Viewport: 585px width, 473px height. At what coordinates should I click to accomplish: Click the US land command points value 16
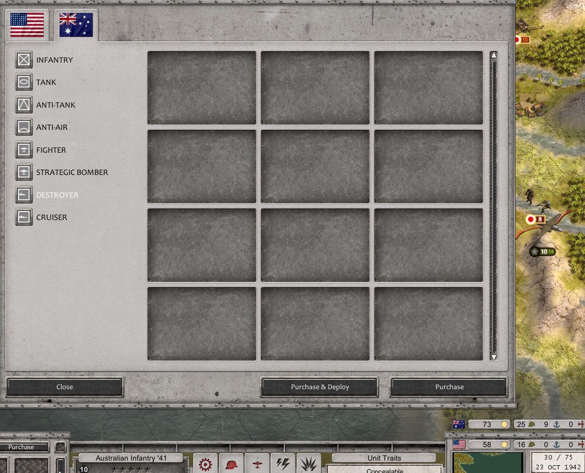point(521,444)
